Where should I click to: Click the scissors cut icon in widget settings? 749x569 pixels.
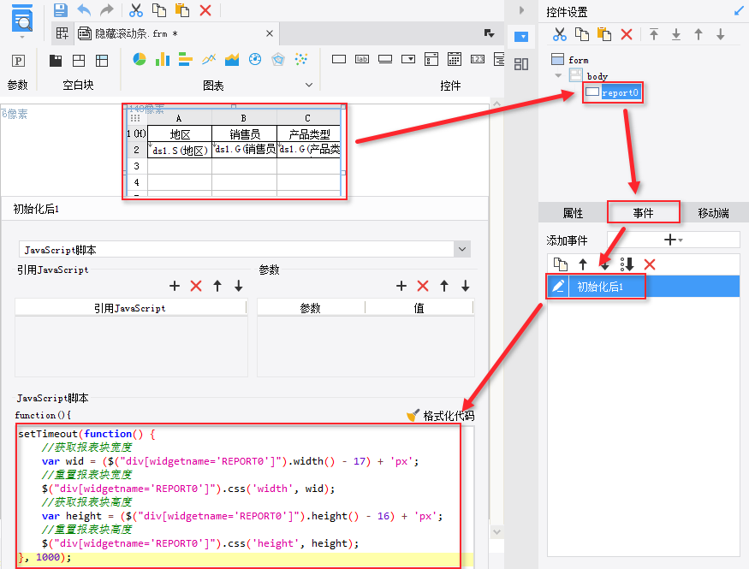[x=559, y=34]
